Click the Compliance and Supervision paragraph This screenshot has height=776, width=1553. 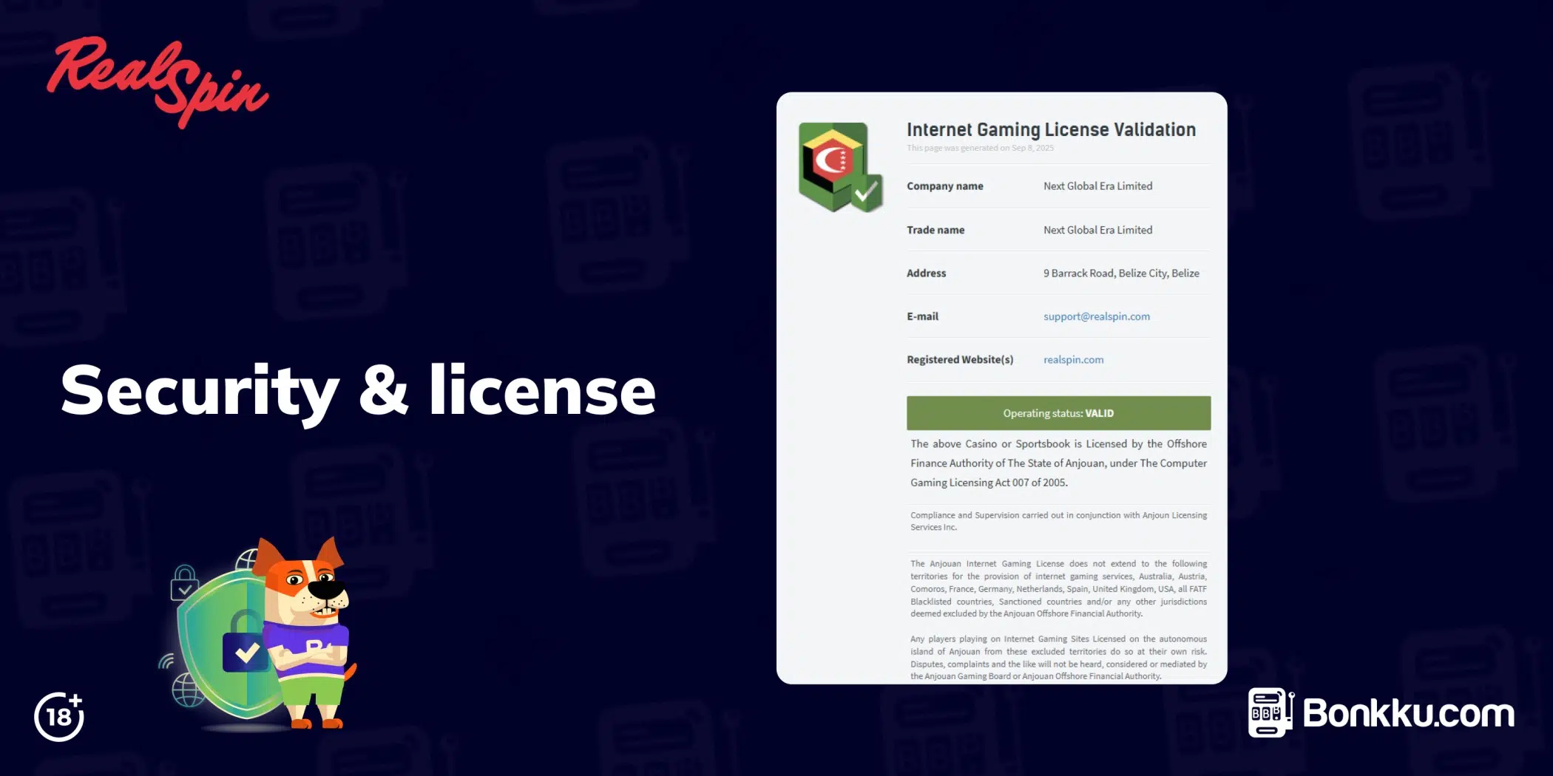tap(1058, 521)
